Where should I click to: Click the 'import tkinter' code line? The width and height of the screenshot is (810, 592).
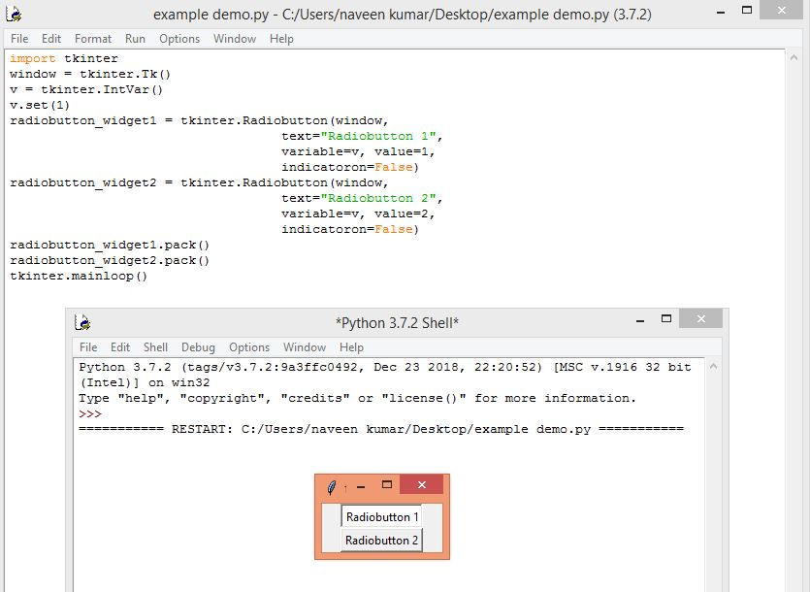(x=64, y=58)
